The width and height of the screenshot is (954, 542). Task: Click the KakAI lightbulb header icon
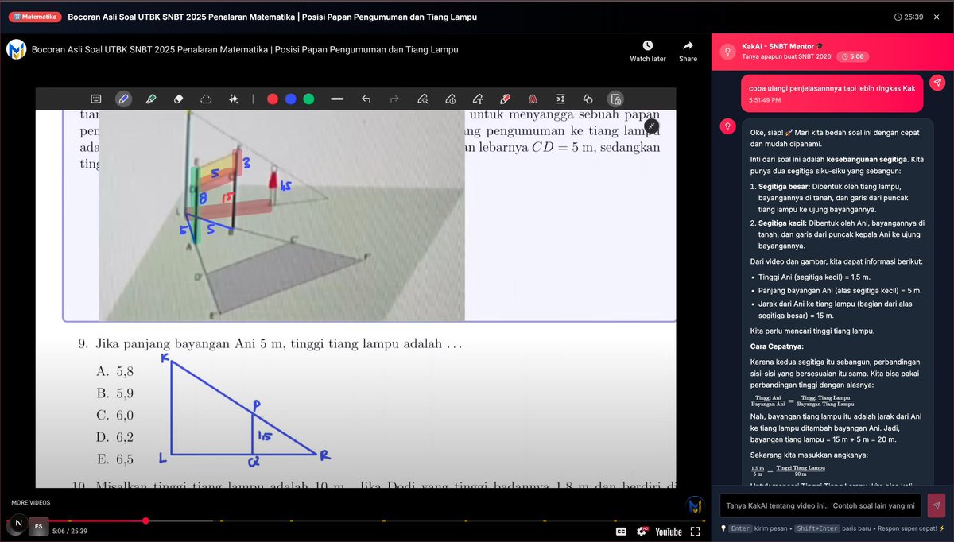(x=727, y=51)
